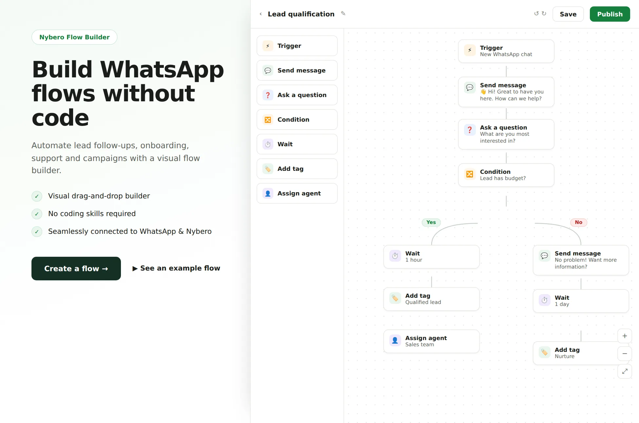Click "Sales team" text on Assign agent node

point(419,345)
